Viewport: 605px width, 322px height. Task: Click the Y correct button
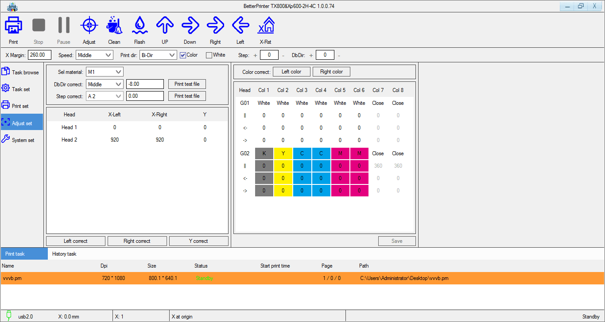click(198, 241)
